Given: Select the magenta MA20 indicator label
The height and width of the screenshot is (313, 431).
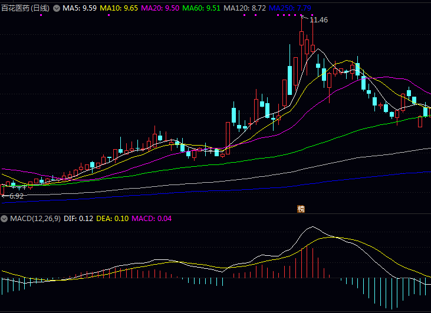Looking at the screenshot, I should click(160, 9).
